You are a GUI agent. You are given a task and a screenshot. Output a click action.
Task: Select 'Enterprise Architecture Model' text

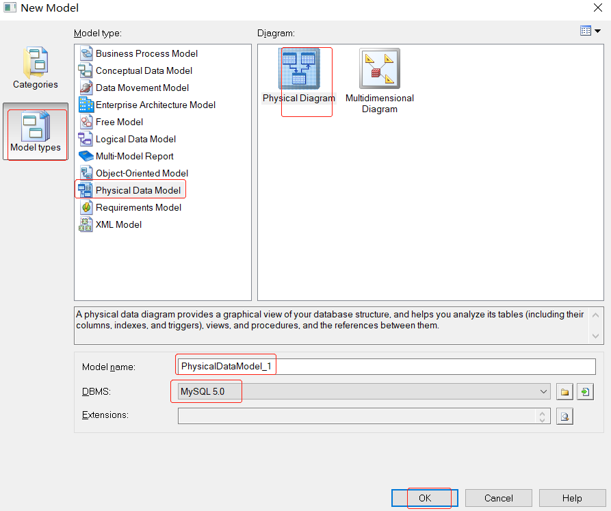155,105
